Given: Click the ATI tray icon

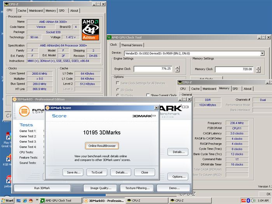Looking at the screenshot, I should coord(244,201).
